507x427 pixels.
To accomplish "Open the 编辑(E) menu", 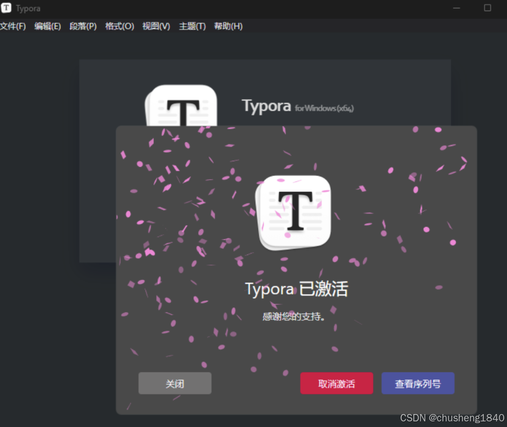I will coord(48,26).
